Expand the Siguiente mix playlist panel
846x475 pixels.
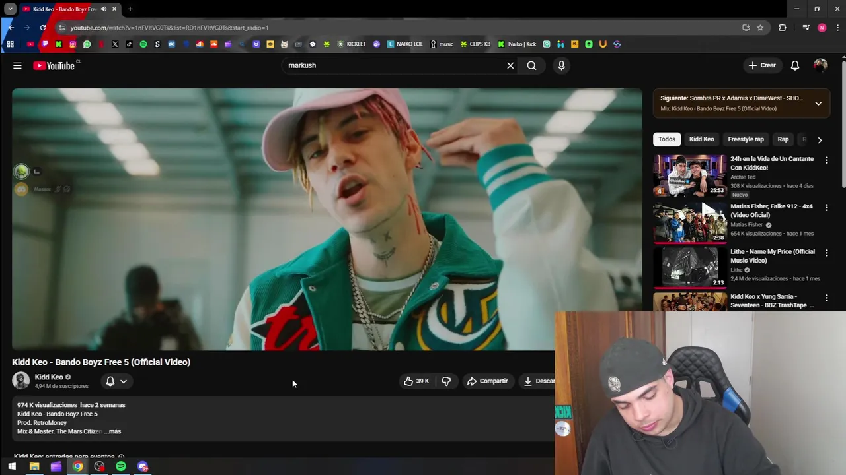(x=818, y=104)
